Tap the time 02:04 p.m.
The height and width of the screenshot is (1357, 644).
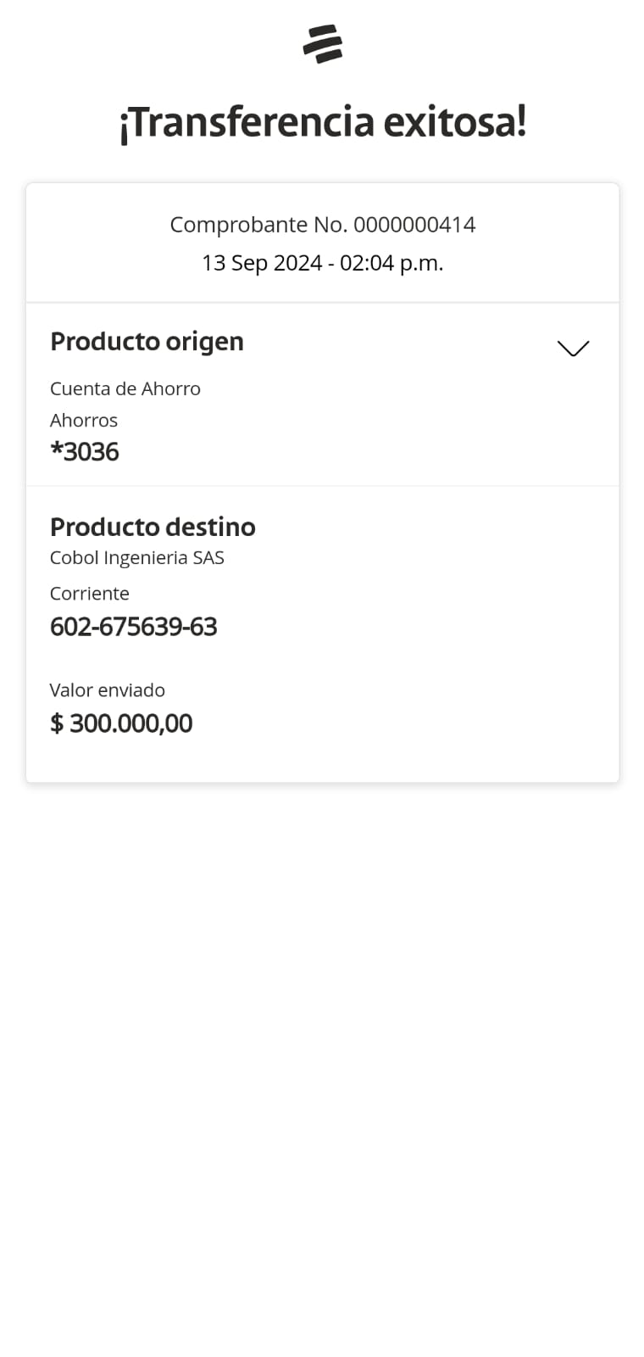click(391, 263)
